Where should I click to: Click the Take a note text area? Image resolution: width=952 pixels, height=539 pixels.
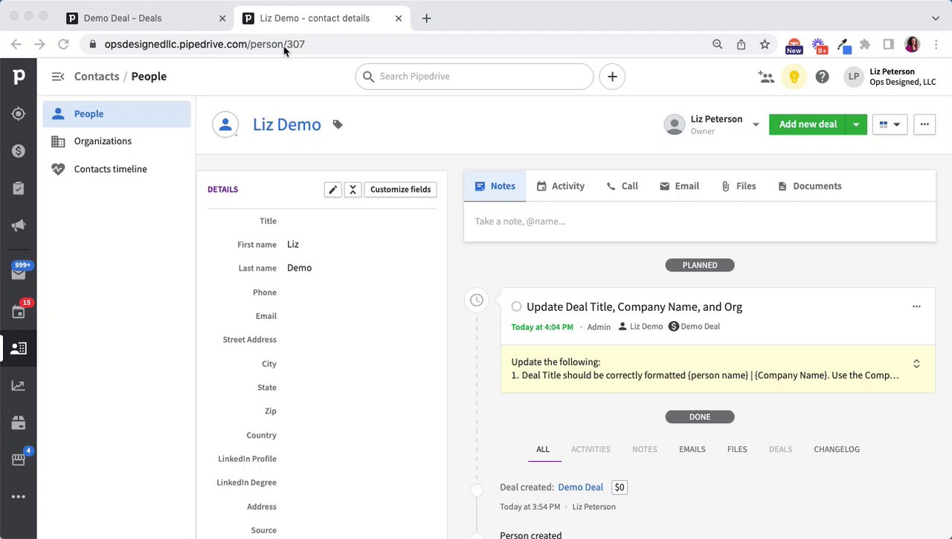pyautogui.click(x=700, y=222)
